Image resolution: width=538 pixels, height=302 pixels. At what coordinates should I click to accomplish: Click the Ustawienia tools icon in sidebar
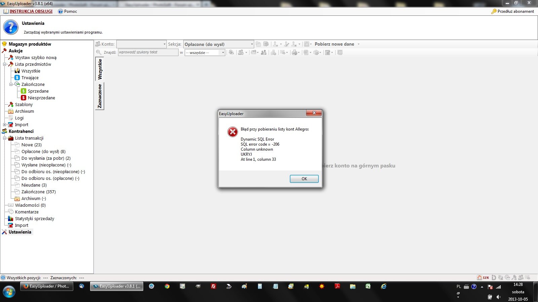4,232
